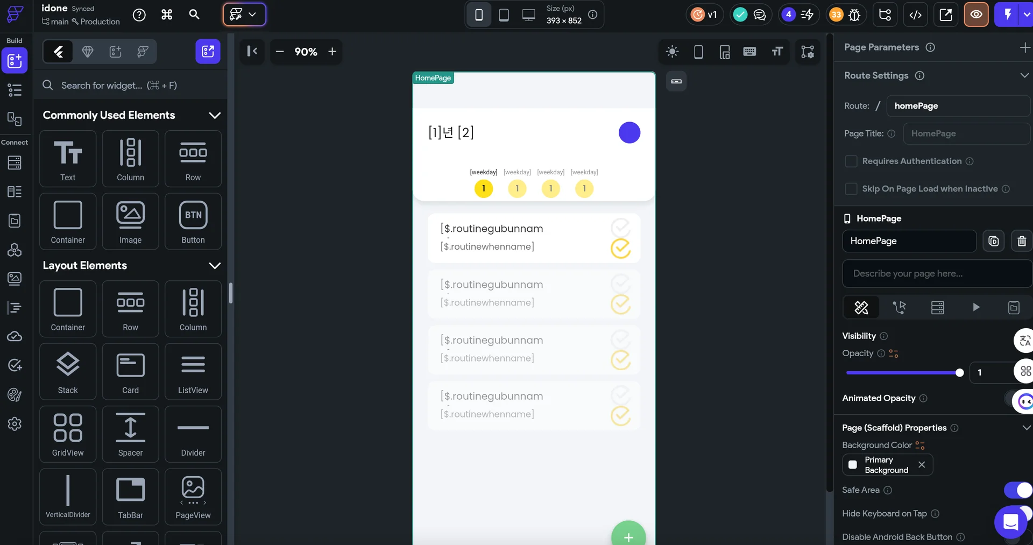
Task: Open the animations play tab in properties
Action: click(x=976, y=307)
